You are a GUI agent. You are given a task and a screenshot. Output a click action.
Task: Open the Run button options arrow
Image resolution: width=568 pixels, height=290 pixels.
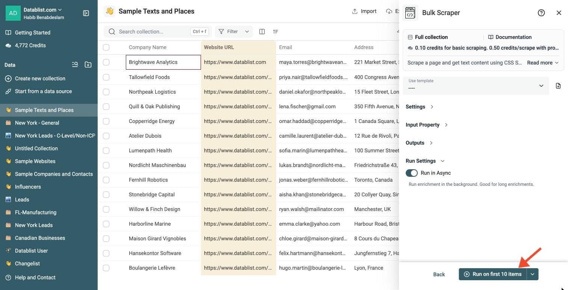coord(533,274)
